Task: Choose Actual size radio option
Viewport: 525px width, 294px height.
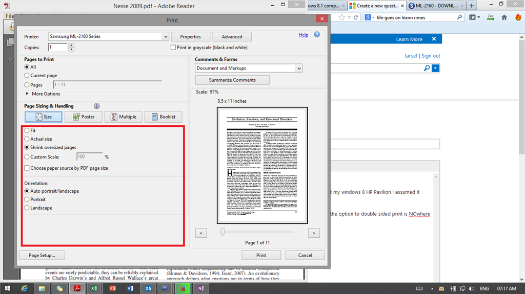Action: 27,139
